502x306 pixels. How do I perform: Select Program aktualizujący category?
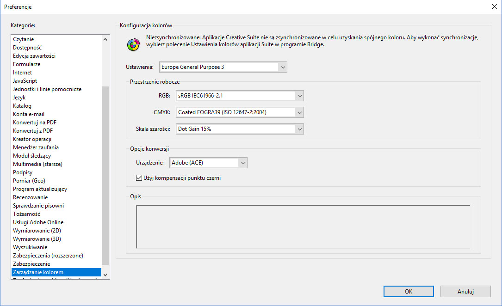click(x=56, y=189)
